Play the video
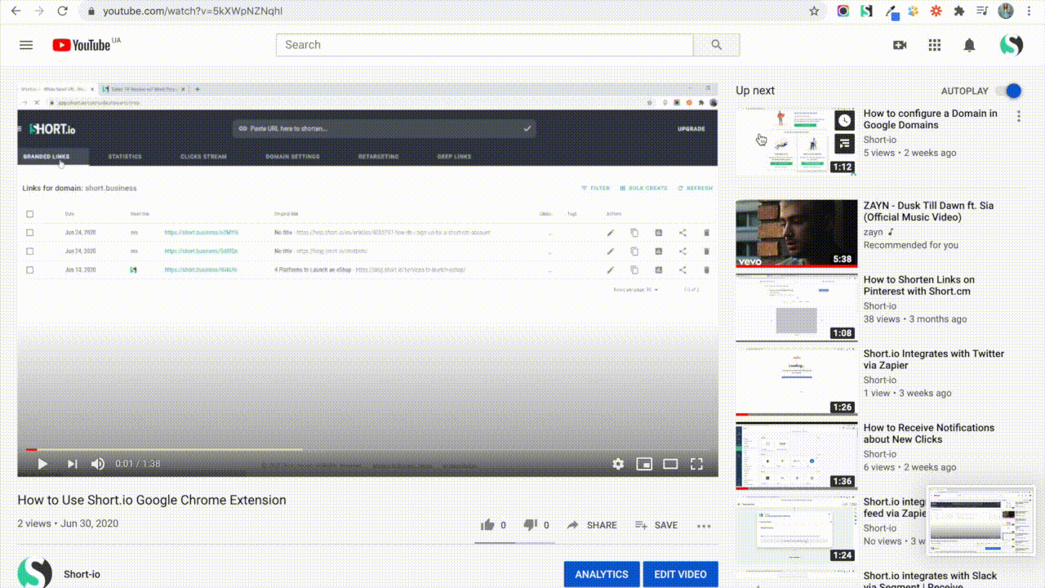Screen dimensions: 1045x588 pos(42,464)
